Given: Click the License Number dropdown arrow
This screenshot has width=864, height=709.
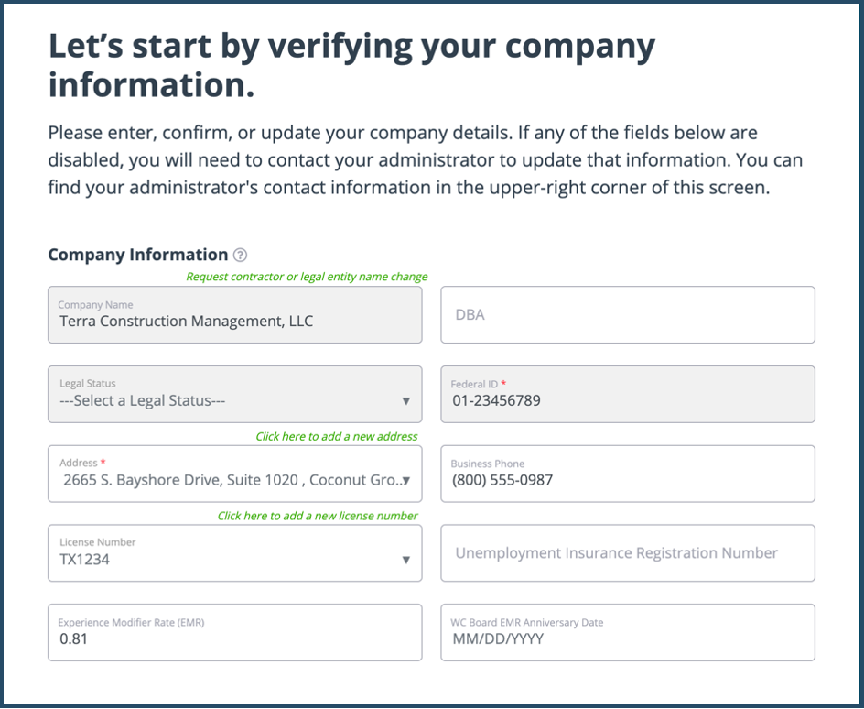Looking at the screenshot, I should click(406, 560).
